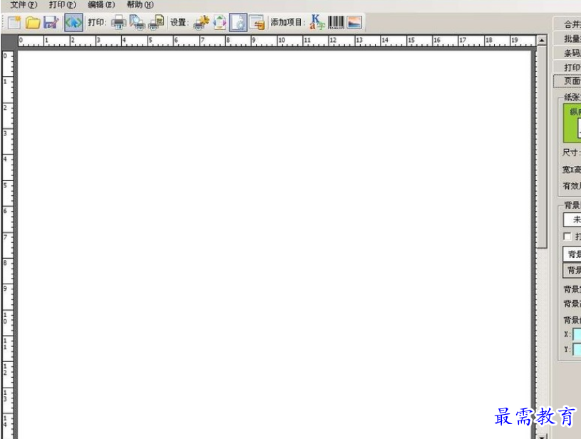Toggle the page setup icon
581x439 pixels.
pyautogui.click(x=238, y=23)
